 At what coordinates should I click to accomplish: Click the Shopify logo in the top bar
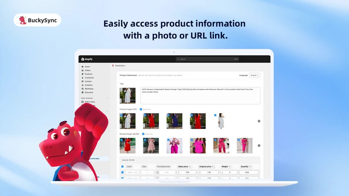click(87, 59)
